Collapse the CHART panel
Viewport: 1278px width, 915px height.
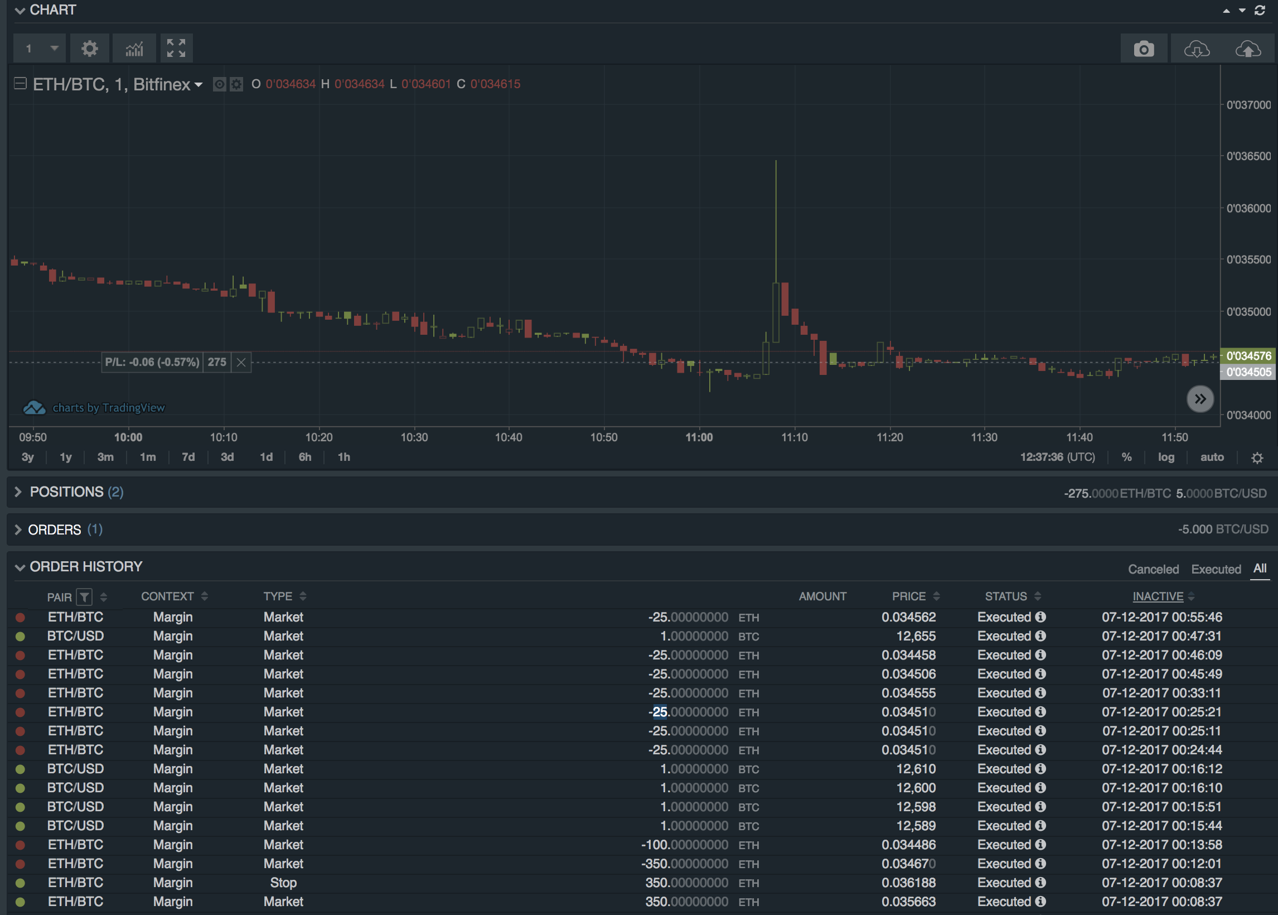pos(20,11)
